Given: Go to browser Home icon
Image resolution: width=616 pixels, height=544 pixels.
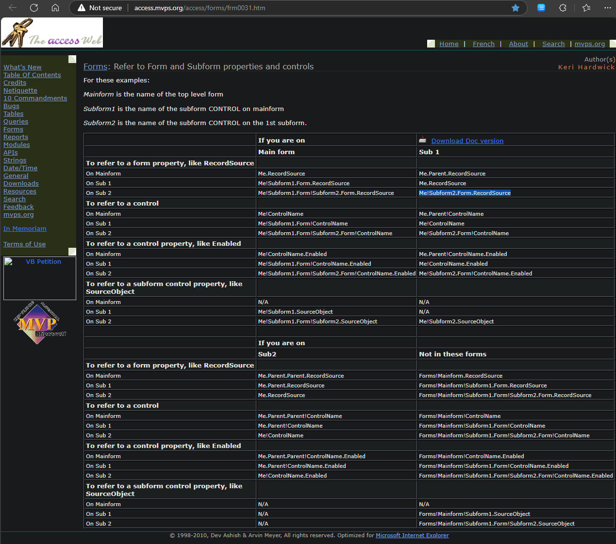Looking at the screenshot, I should click(55, 8).
